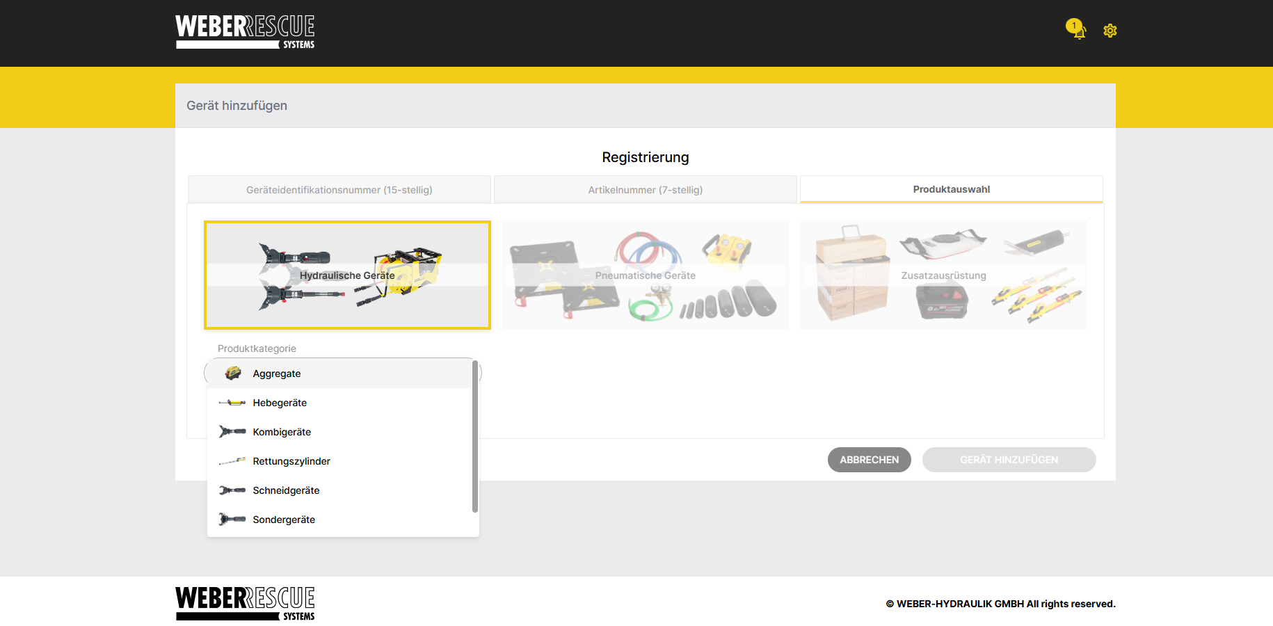Click the Kombigeräte tool icon
Screen dimensions: 1273x626
(x=232, y=432)
